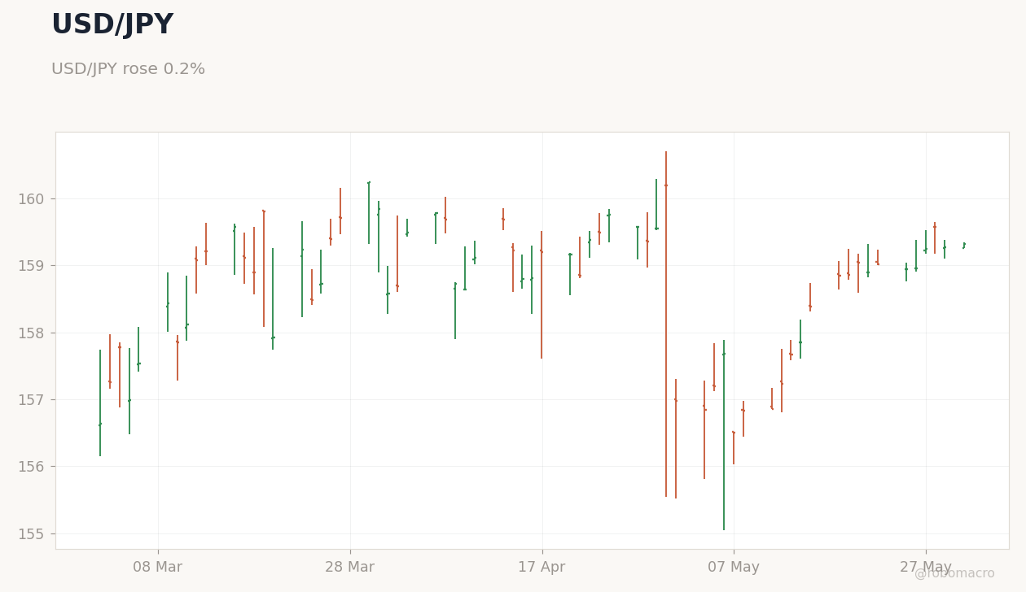Click the 'USD/JPY rose 0.2%' subtitle
Viewport: 1026px width, 592px height.
coord(128,70)
